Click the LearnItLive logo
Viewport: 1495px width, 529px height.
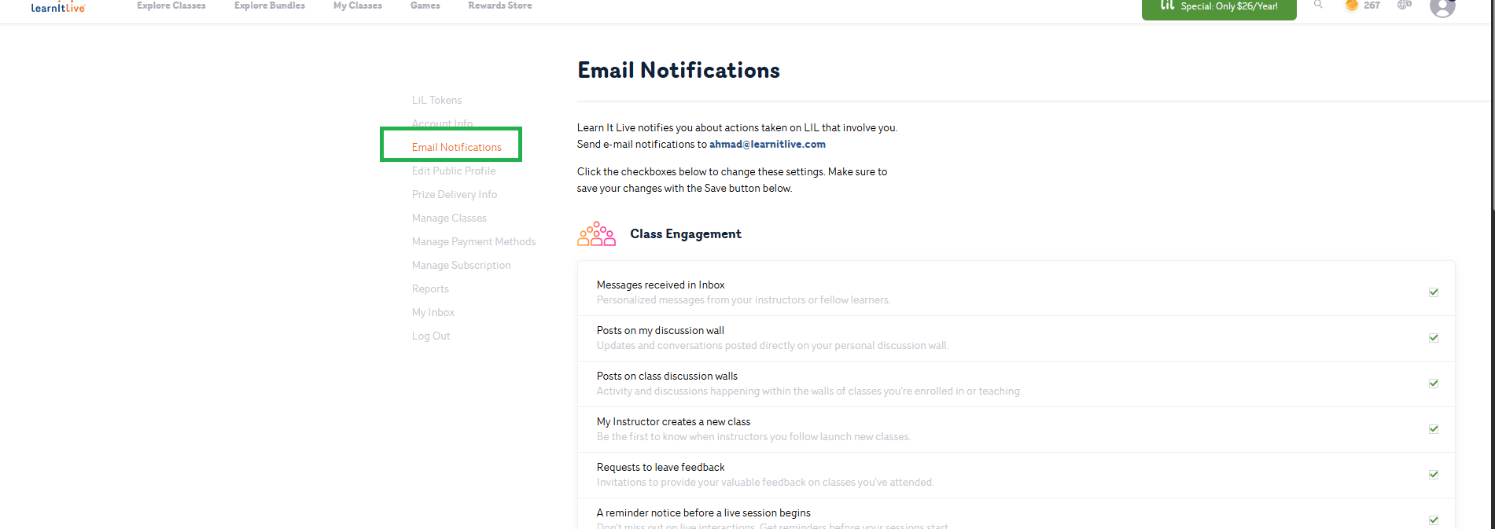[x=58, y=7]
